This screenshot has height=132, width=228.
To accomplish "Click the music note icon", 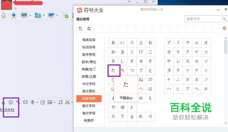I will 60,102.
